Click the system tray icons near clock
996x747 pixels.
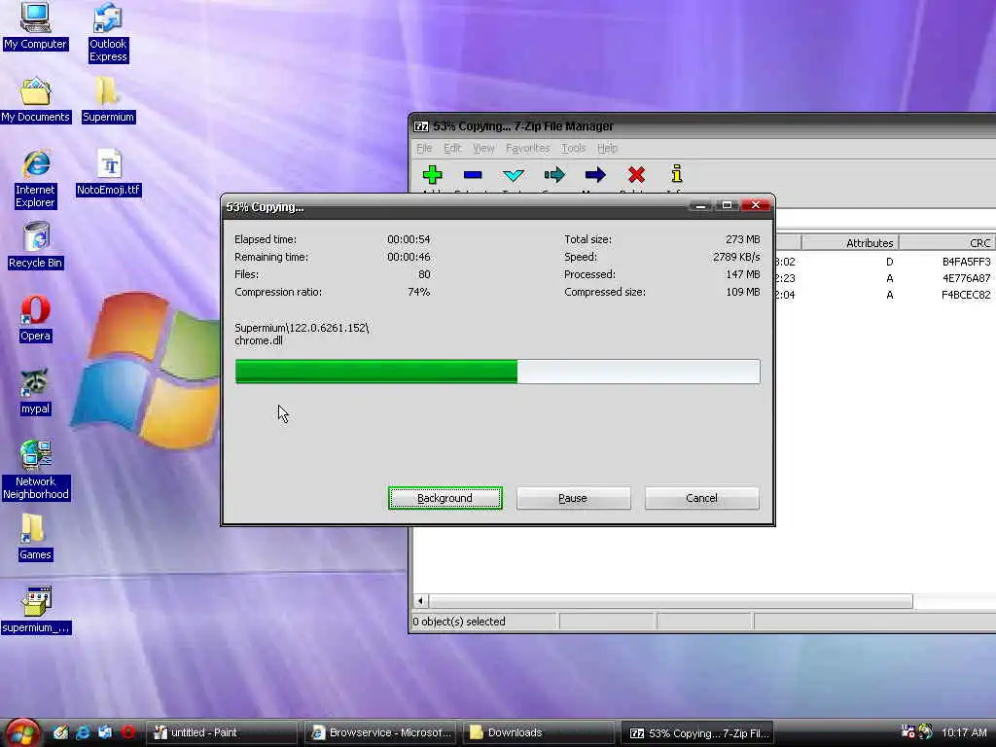coord(916,731)
